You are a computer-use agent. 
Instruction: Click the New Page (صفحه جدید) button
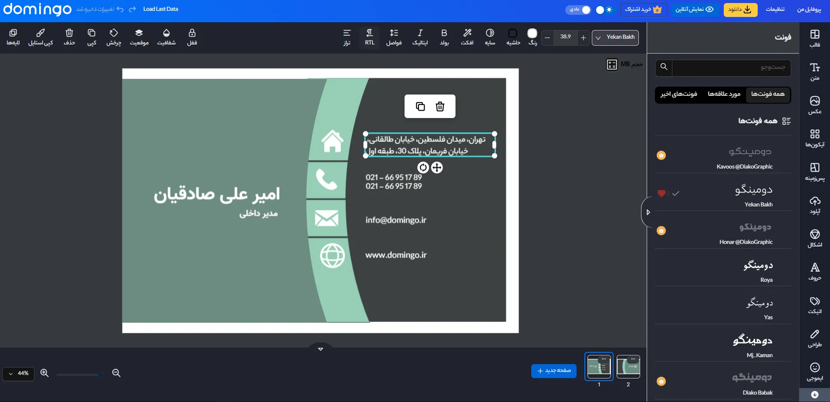554,371
